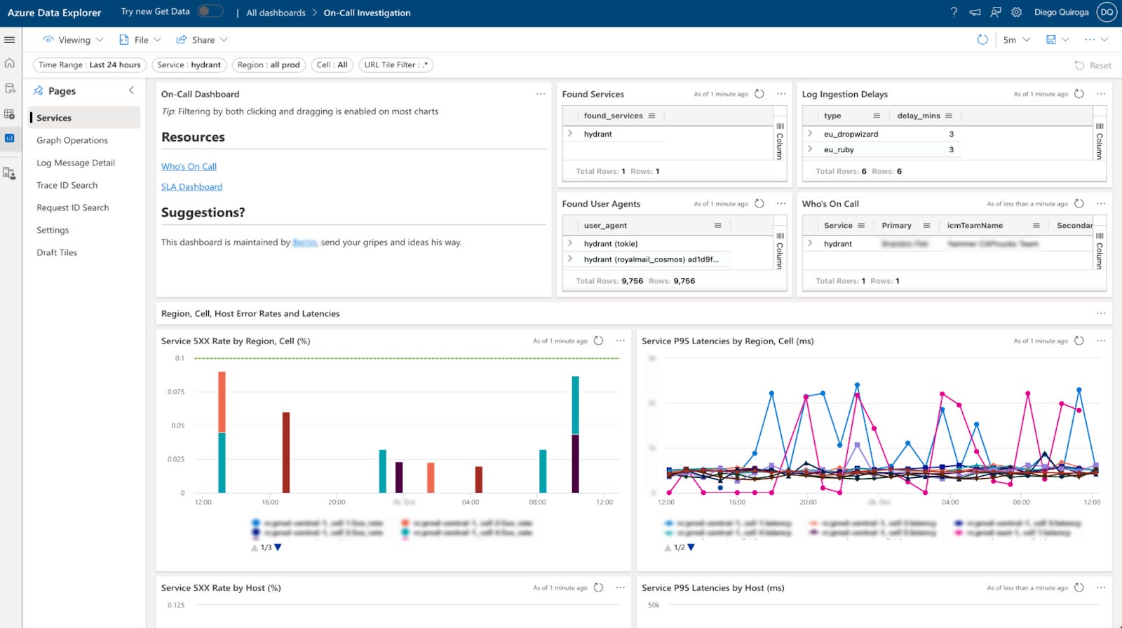Open the URL Tile Filter
The image size is (1122, 628).
[x=396, y=64]
